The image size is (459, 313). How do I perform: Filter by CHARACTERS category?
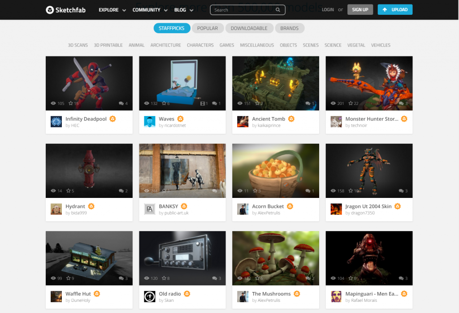point(200,45)
